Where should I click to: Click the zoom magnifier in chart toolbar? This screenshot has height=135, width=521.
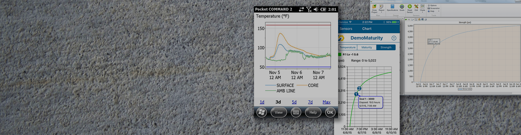coord(412,19)
